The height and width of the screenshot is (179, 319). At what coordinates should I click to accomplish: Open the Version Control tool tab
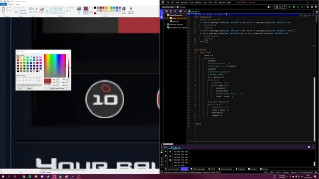(172, 169)
